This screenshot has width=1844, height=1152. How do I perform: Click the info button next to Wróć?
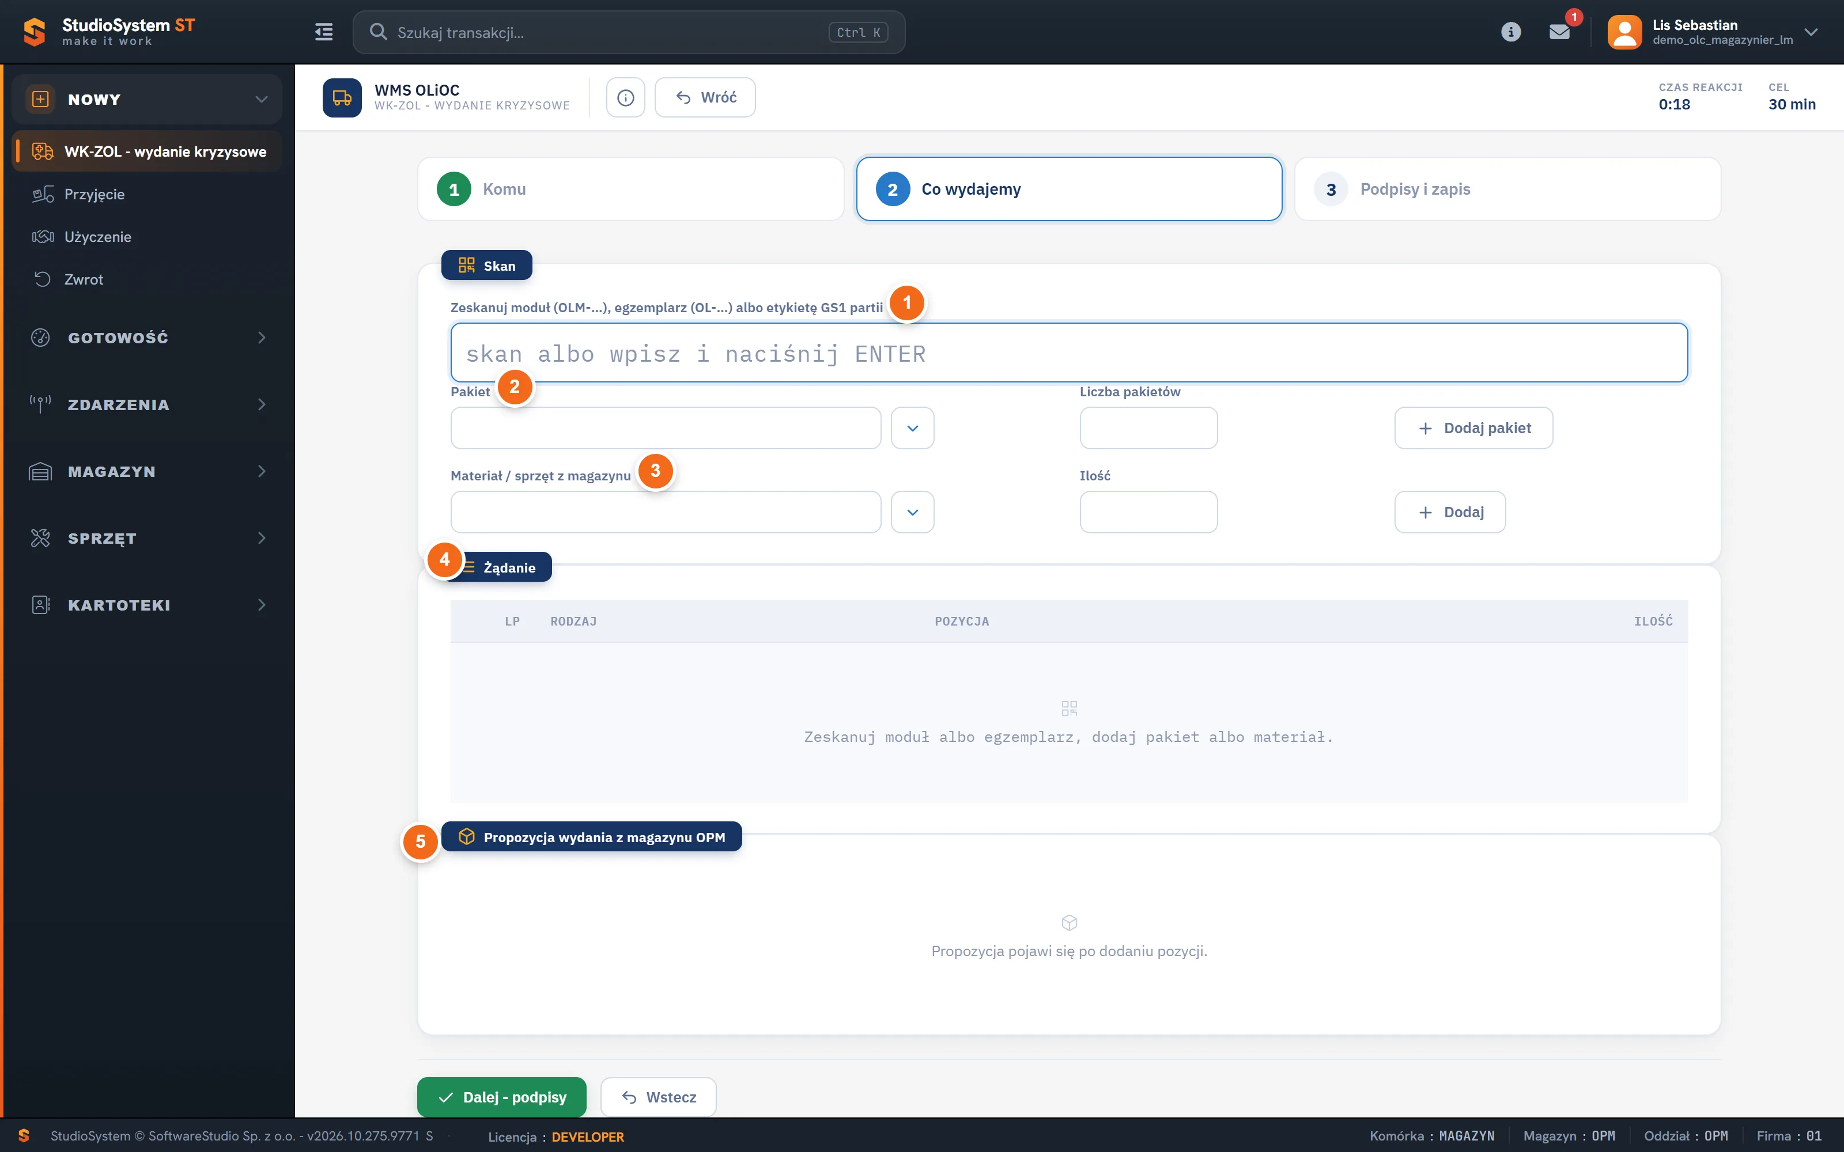pos(626,97)
